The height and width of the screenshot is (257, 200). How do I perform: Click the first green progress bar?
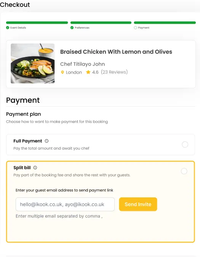point(37,23)
